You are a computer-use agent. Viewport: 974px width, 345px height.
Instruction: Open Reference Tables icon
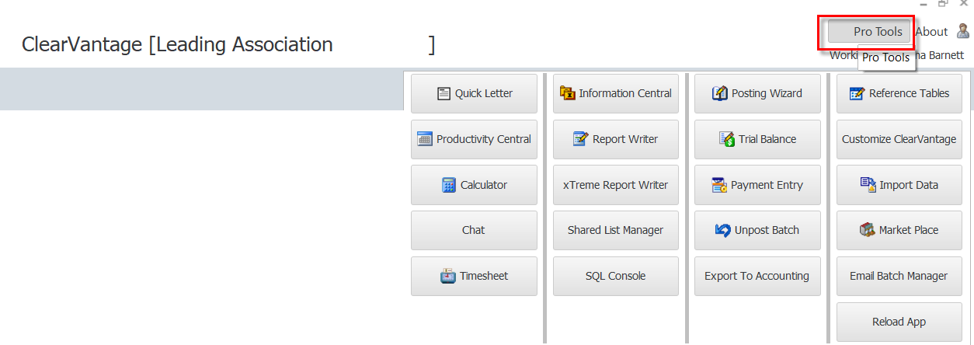point(857,93)
